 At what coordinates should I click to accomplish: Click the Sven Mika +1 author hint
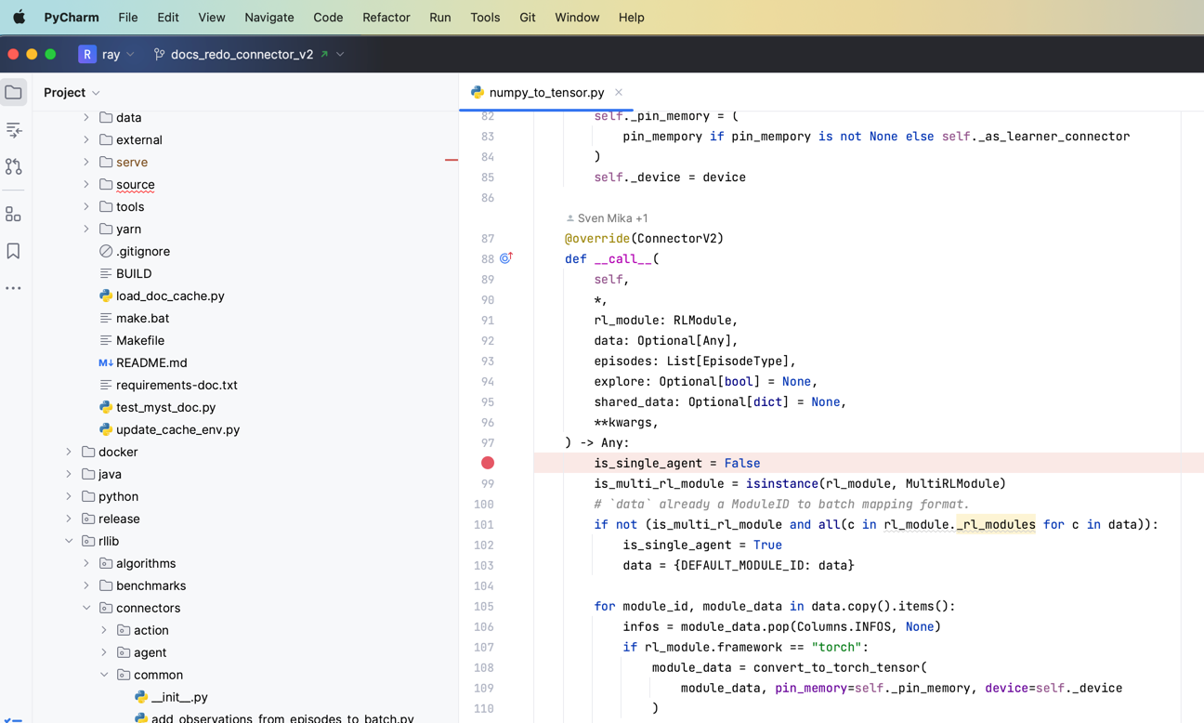click(x=607, y=218)
